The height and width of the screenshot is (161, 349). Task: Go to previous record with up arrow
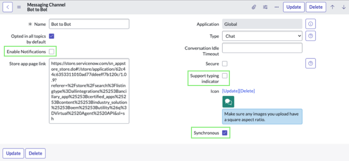[332, 7]
